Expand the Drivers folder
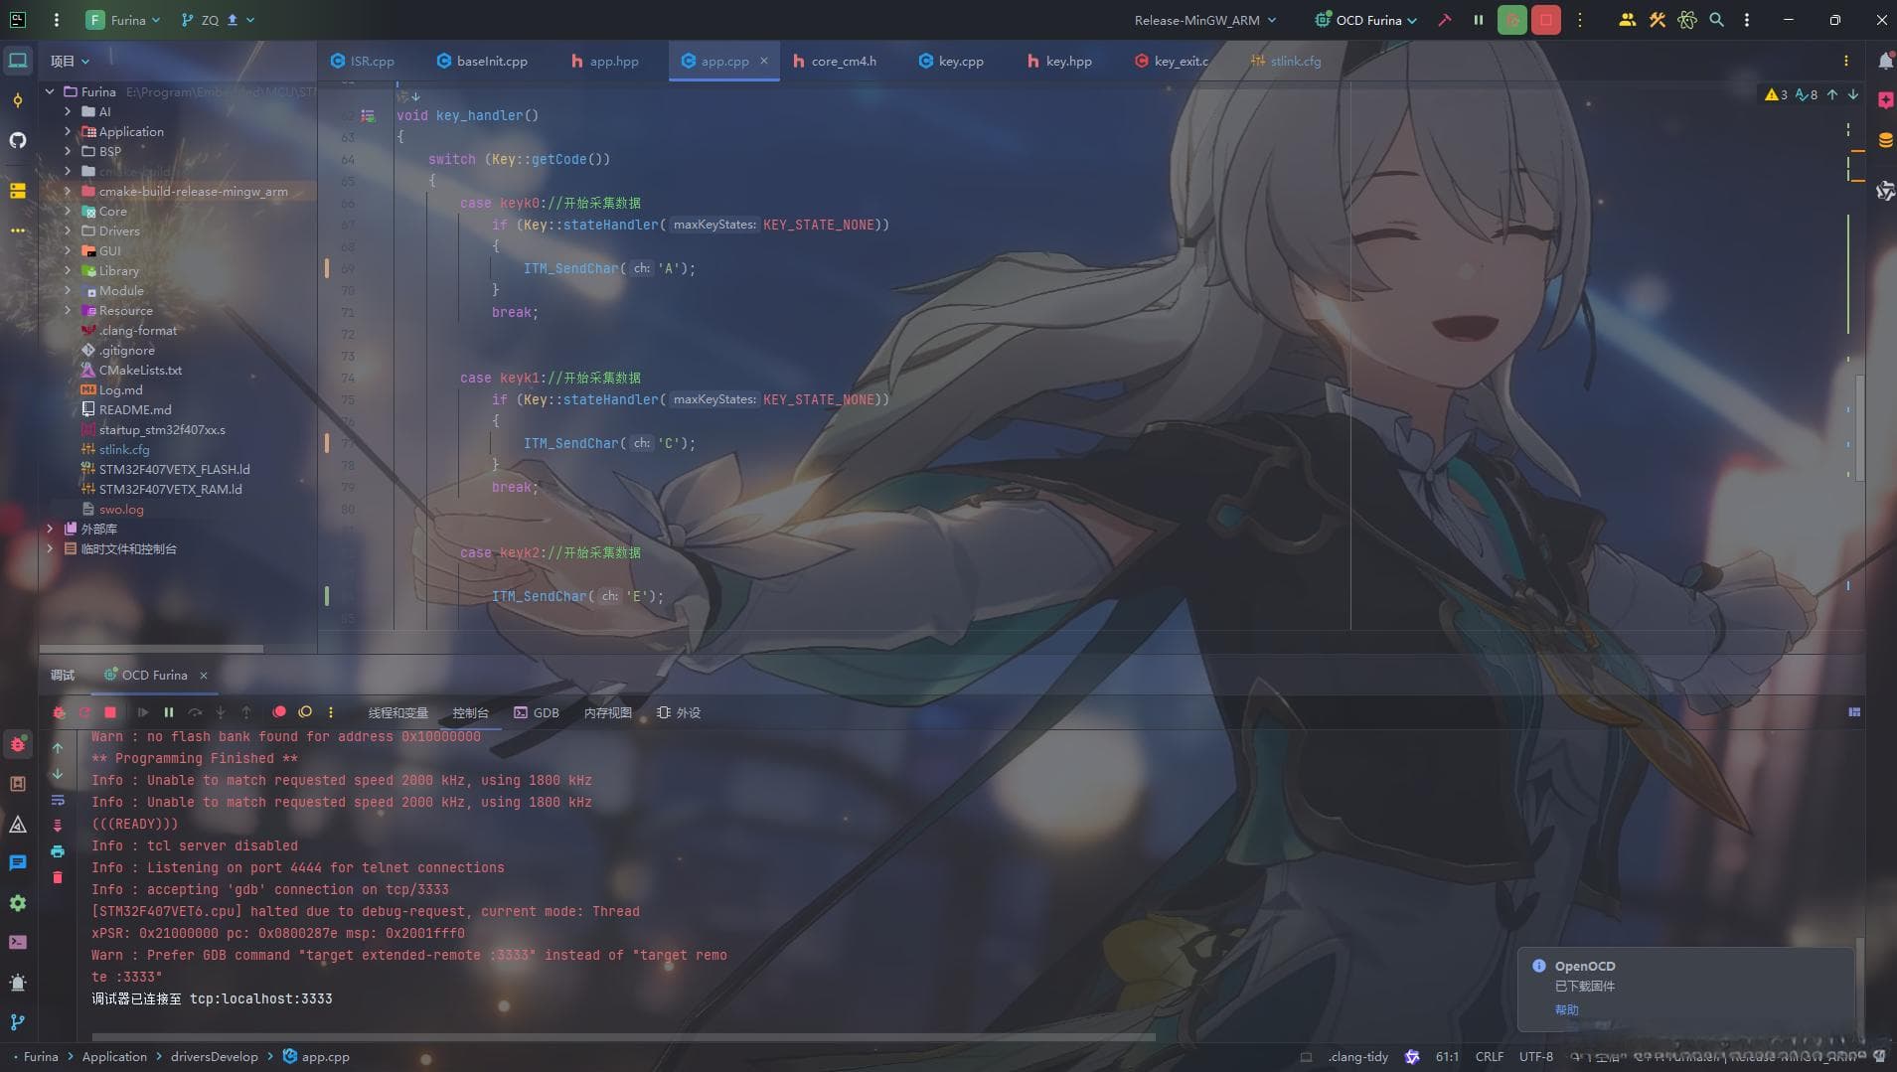This screenshot has width=1897, height=1072. coord(68,230)
